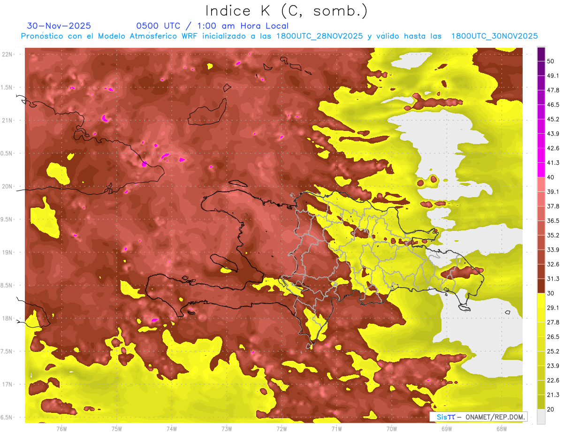Click the color bar value 30
The height and width of the screenshot is (435, 563).
click(551, 293)
